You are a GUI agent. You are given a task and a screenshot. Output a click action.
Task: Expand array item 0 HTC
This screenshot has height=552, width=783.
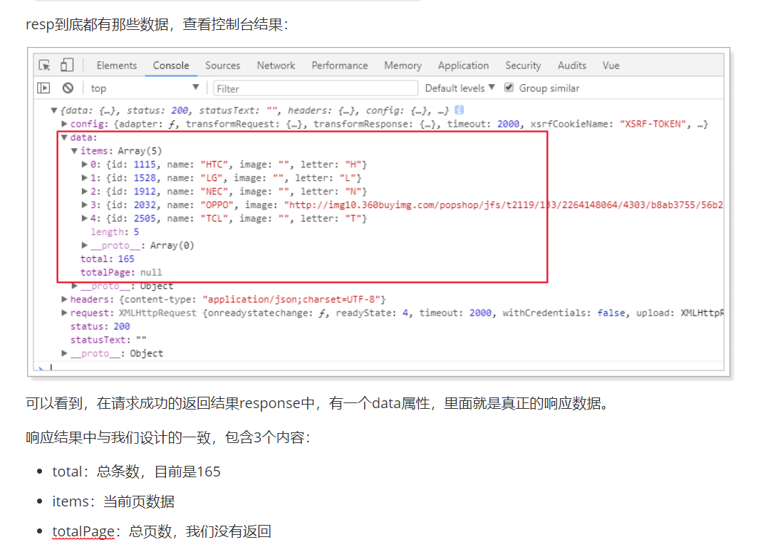[x=84, y=165]
